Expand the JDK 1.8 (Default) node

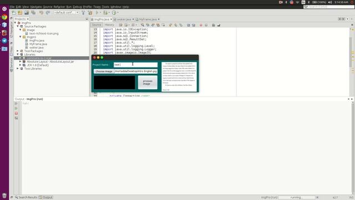coord(21,65)
